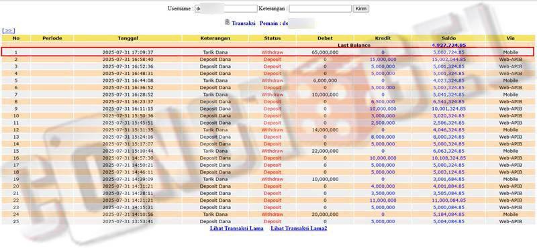537x248 pixels.
Task: Click the Last Balance value 4,927,724.85
Action: coord(448,45)
